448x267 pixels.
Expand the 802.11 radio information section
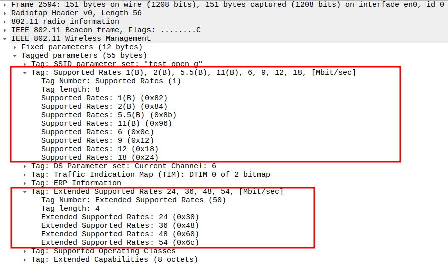5,21
